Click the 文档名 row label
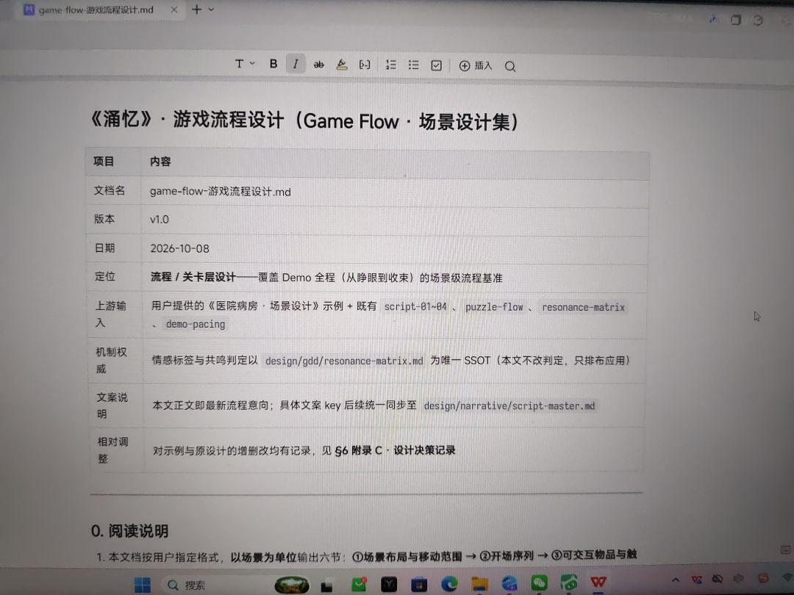The height and width of the screenshot is (595, 794). pos(110,190)
